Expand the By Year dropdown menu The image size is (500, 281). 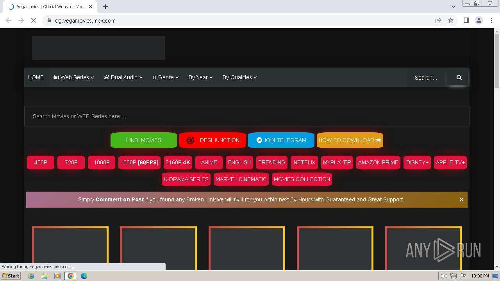[x=200, y=77]
